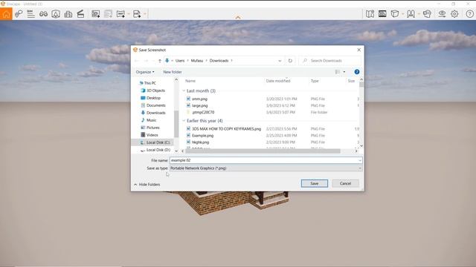Sort by the Name column header
The height and width of the screenshot is (267, 476).
coord(190,81)
